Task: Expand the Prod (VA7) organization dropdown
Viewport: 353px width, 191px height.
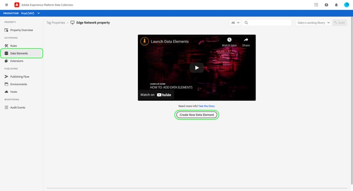Action: 31,13
